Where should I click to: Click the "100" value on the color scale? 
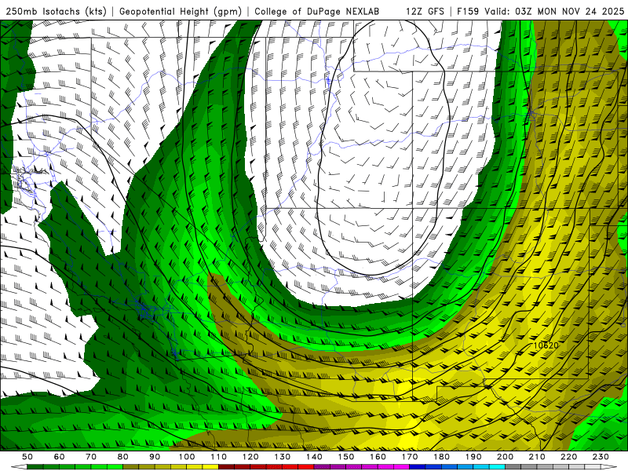187,457
